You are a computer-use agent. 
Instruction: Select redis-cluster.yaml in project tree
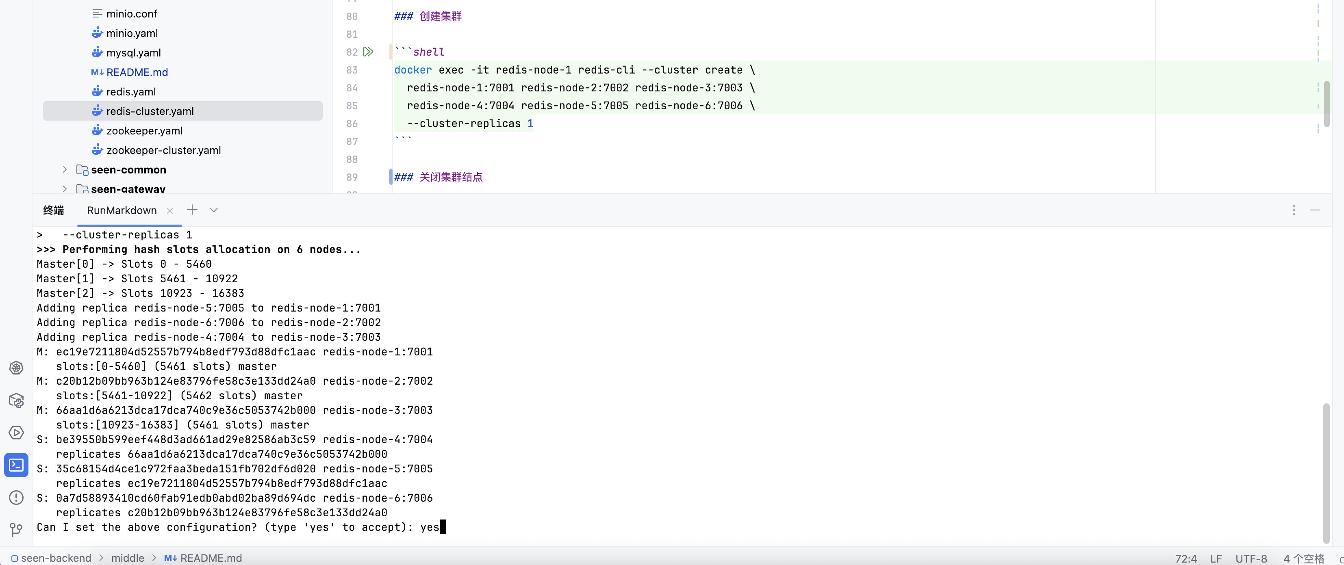[x=150, y=111]
